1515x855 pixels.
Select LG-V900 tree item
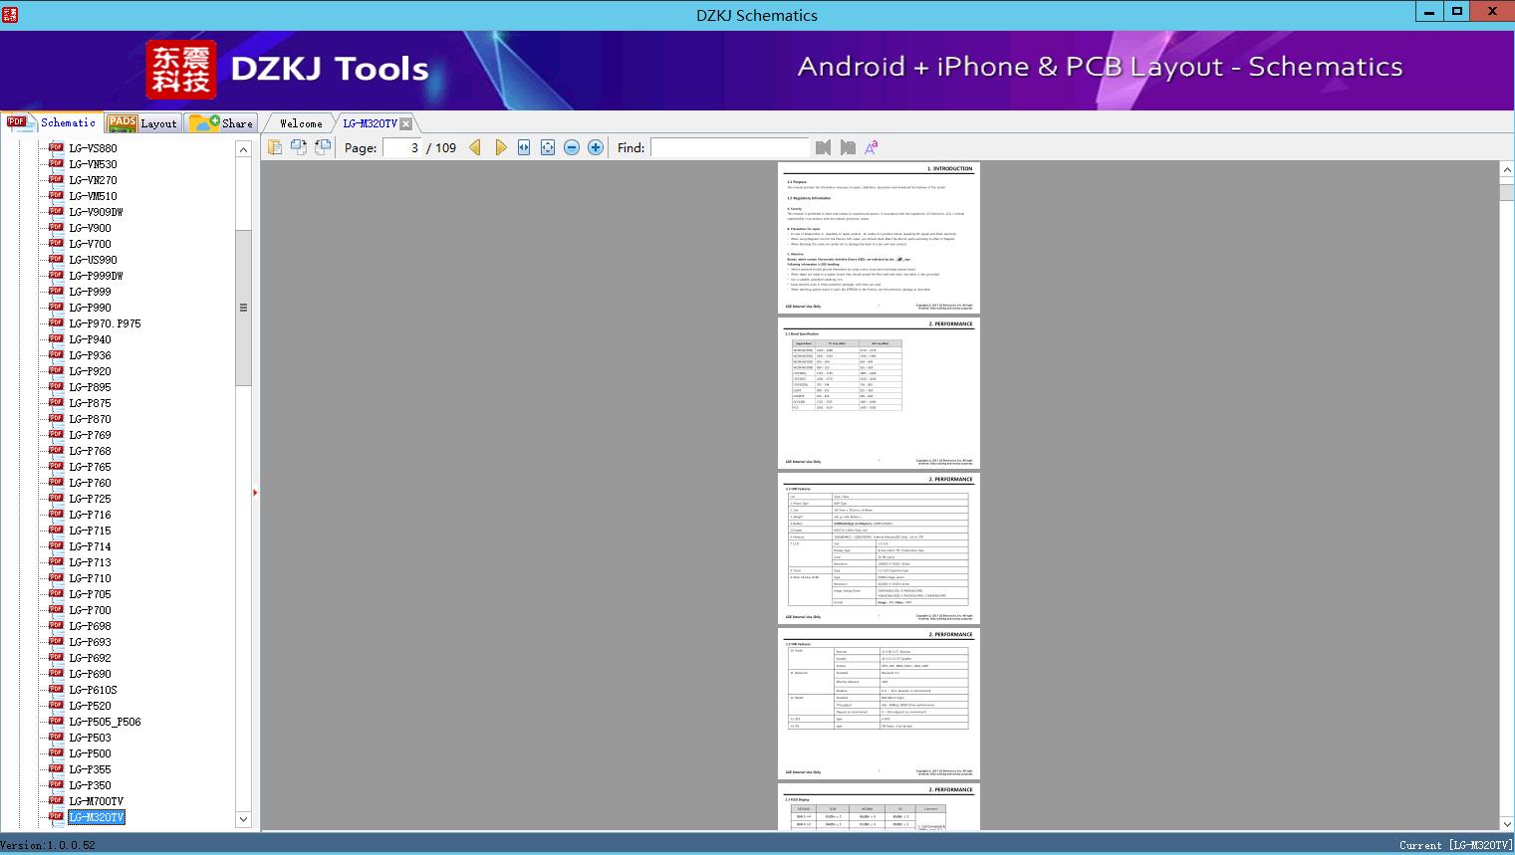click(x=90, y=228)
